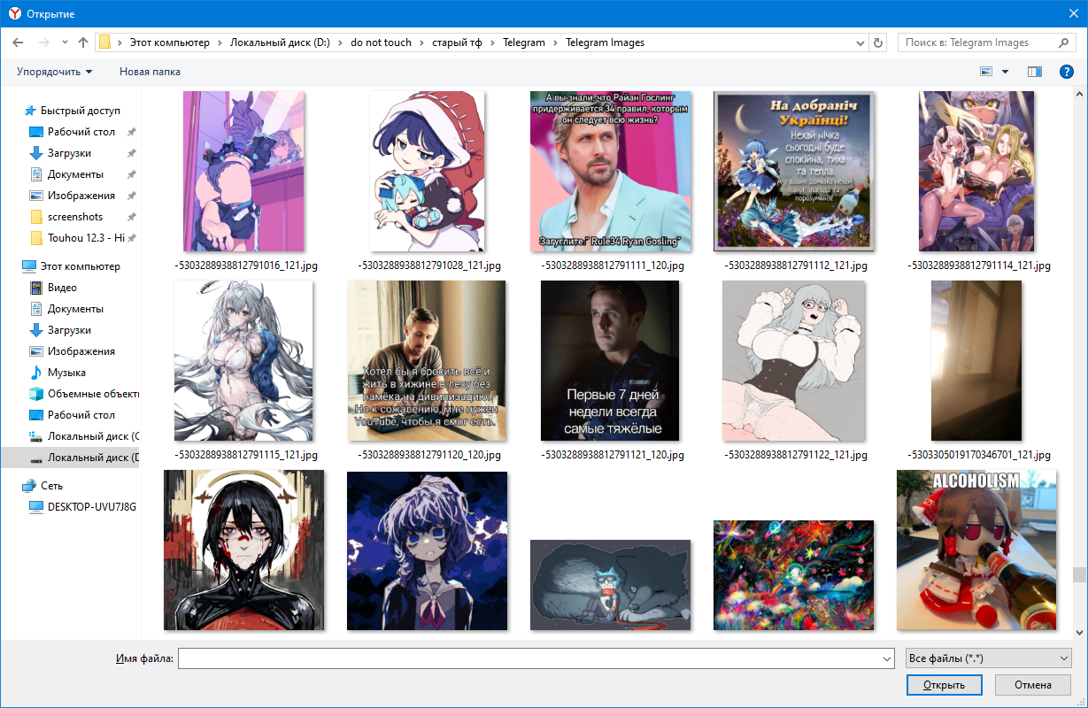
Task: Select thumbnail -5303288938812791120_120.jpg
Action: pos(428,360)
